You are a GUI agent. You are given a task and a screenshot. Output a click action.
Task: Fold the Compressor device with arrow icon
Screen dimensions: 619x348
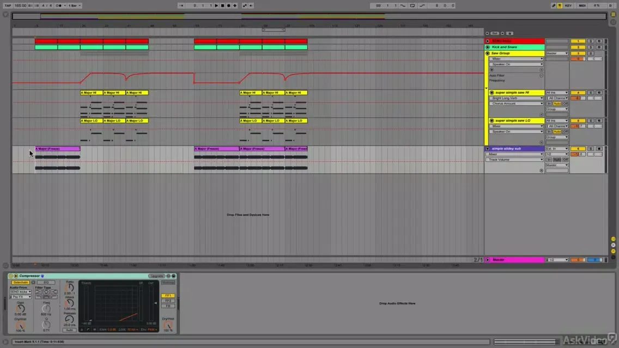pyautogui.click(x=16, y=276)
